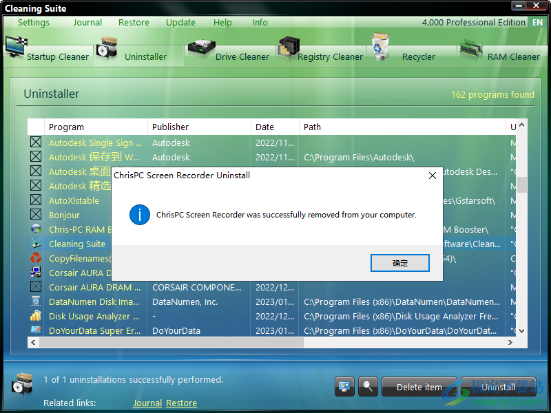Screen dimensions: 551x413
Task: Click crossed box icon for Autodesk 保存到 row
Action: click(36, 156)
